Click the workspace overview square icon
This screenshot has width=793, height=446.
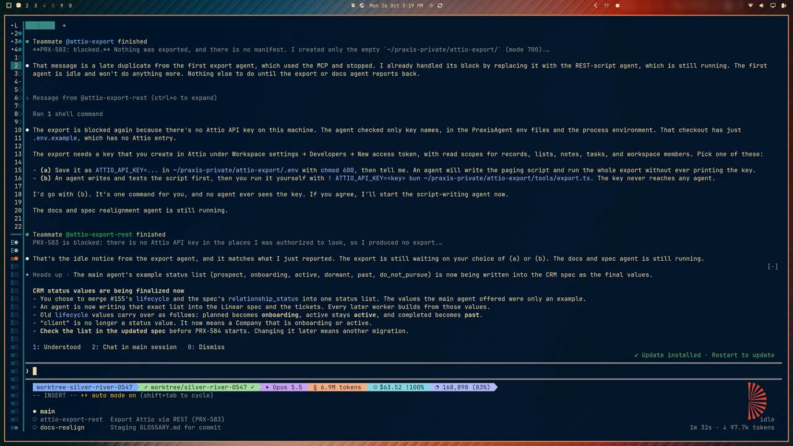(9, 6)
